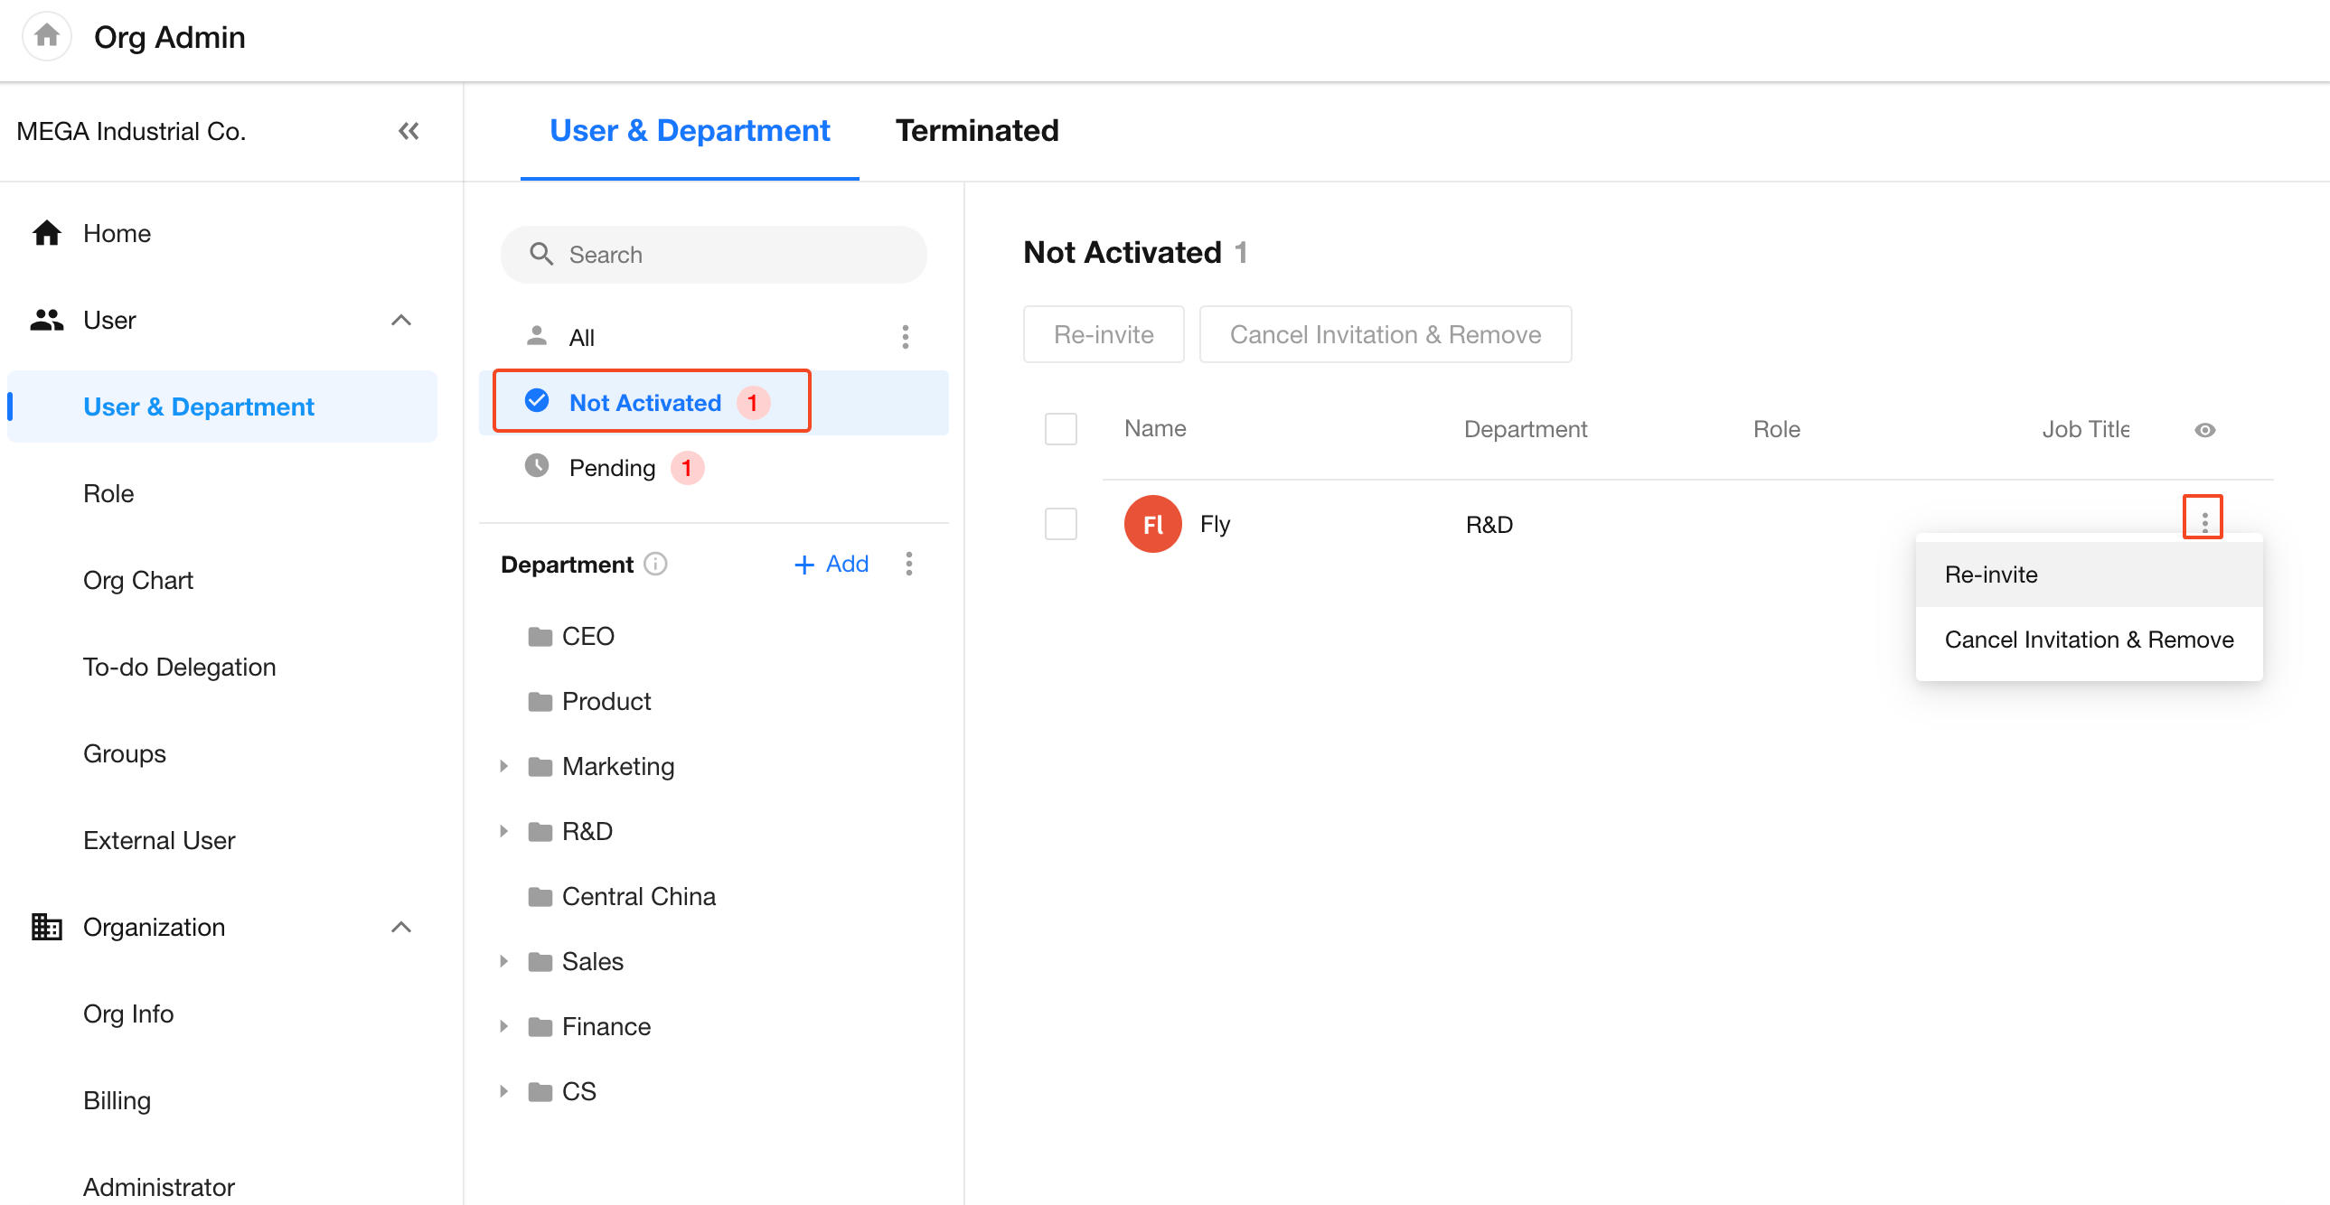Open the three-dot menu next to All
Image resolution: width=2330 pixels, height=1205 pixels.
[906, 337]
